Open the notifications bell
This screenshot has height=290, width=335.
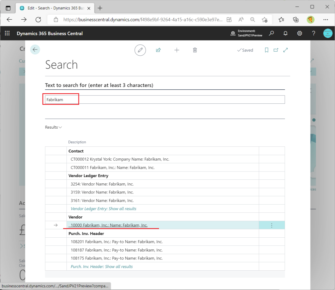point(285,33)
